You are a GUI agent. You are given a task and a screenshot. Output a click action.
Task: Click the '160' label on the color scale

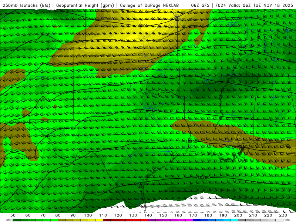click(178, 215)
